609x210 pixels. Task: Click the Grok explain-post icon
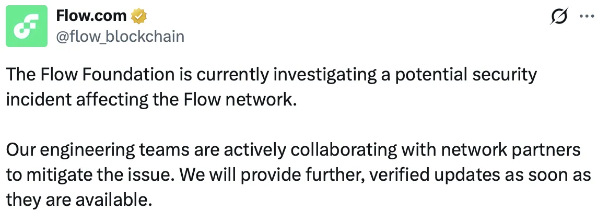(559, 17)
